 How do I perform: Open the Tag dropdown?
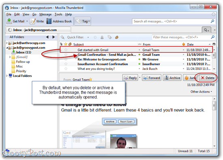pyautogui.click(x=83, y=21)
